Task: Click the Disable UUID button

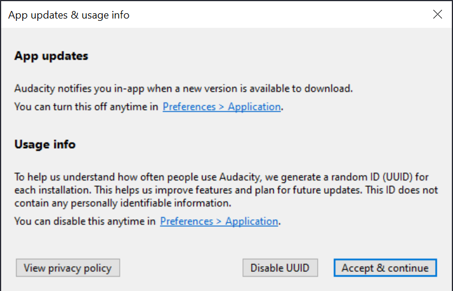Action: click(x=280, y=268)
